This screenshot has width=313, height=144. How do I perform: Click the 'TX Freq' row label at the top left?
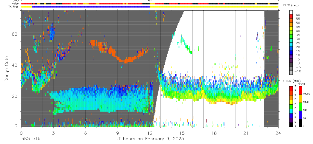pyautogui.click(x=14, y=7)
